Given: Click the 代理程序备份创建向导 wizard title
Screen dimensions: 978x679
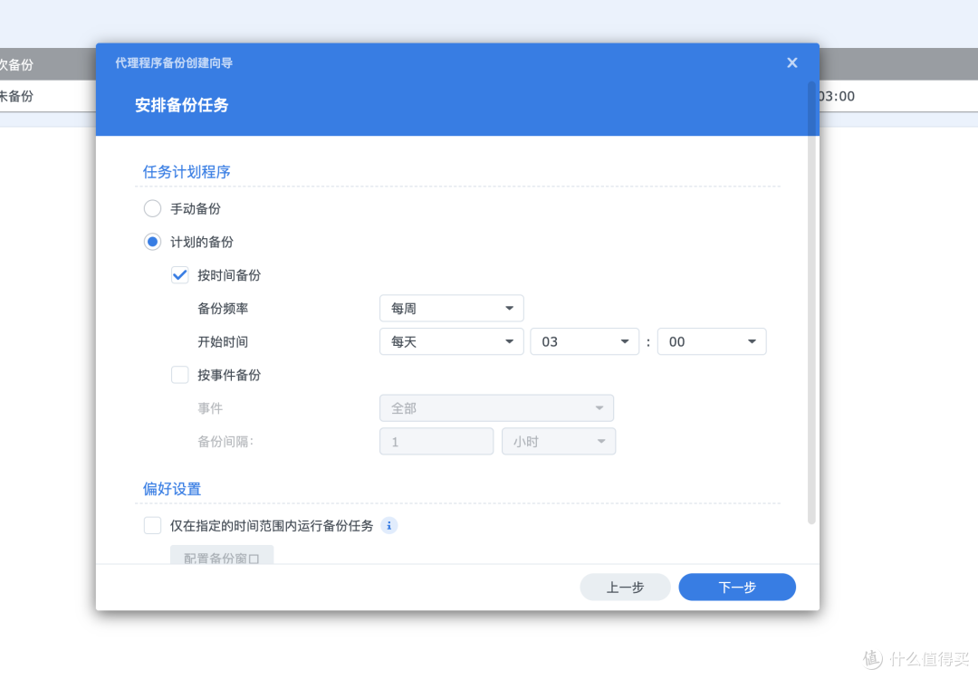Looking at the screenshot, I should coord(174,63).
